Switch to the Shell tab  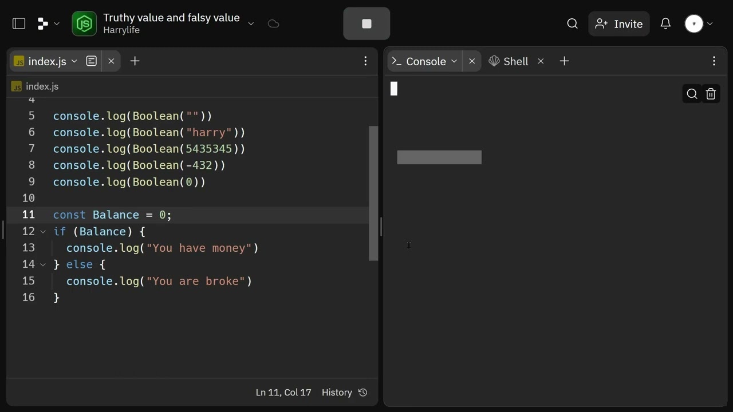[x=509, y=61]
